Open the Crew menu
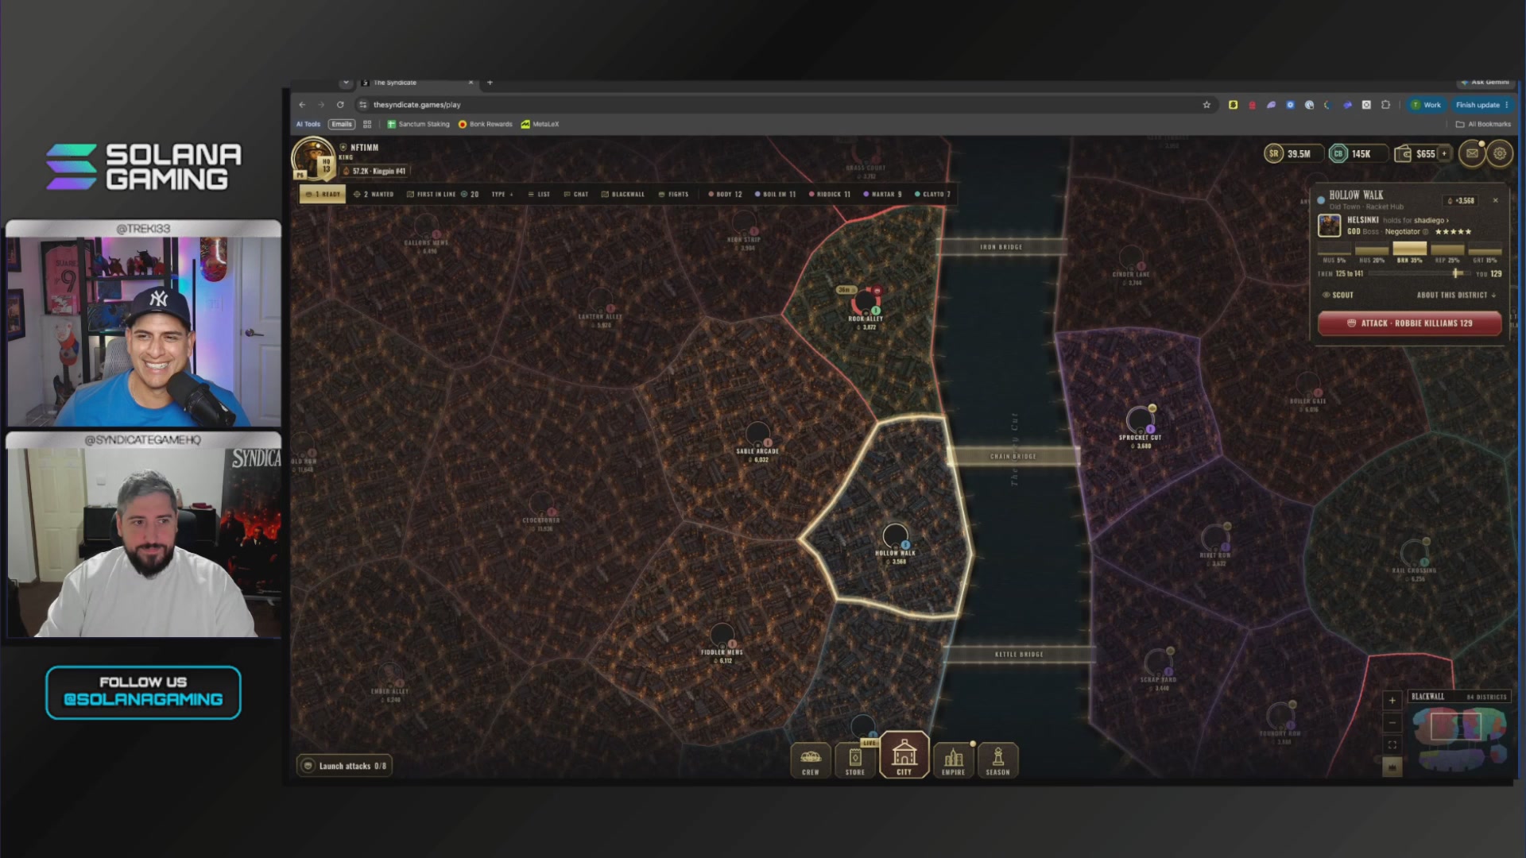 click(810, 760)
